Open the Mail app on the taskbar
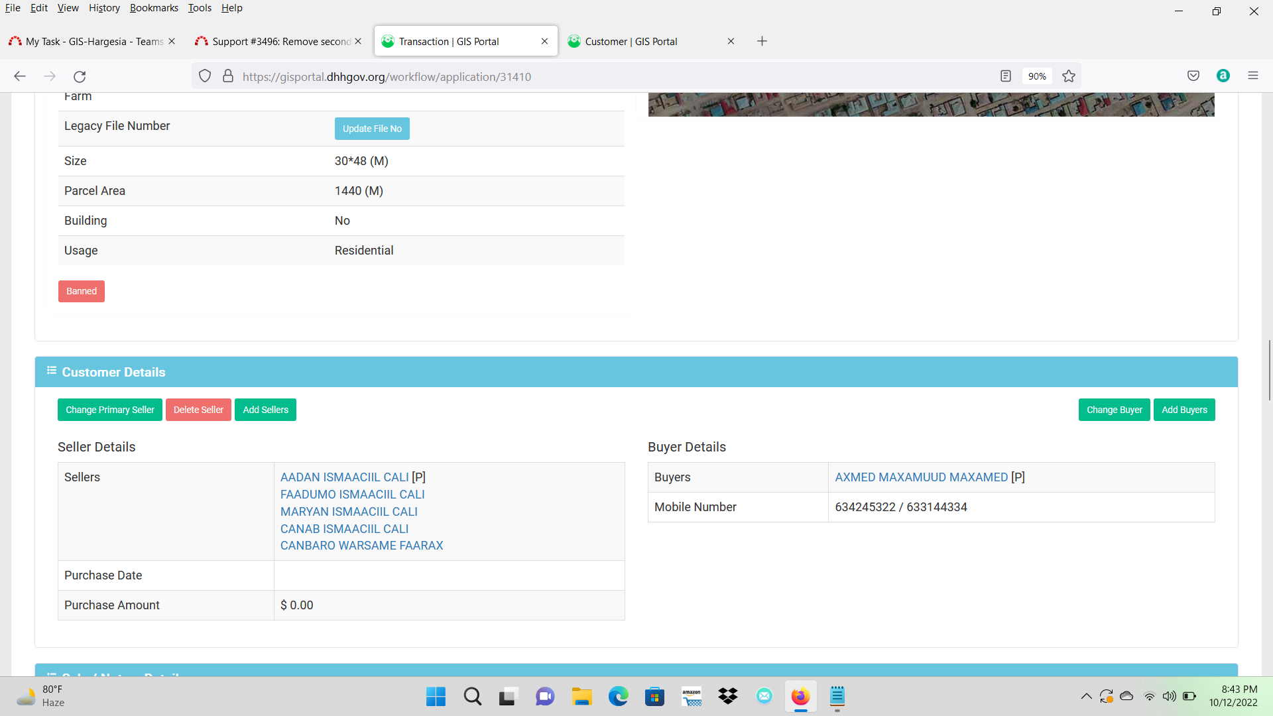Image resolution: width=1273 pixels, height=716 pixels. pos(764,696)
